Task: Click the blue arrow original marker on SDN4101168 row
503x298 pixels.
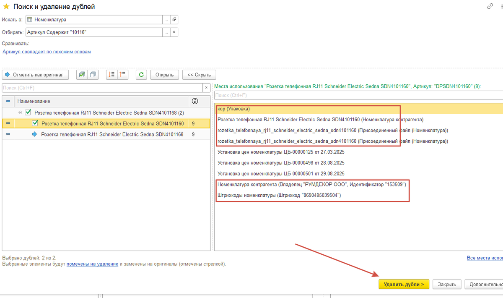Action: tap(35, 134)
